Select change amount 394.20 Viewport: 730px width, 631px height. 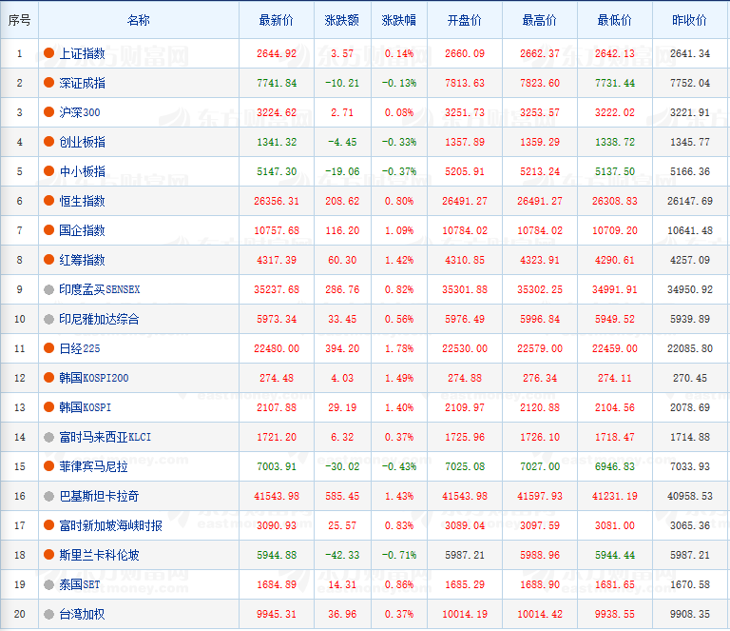pos(342,348)
